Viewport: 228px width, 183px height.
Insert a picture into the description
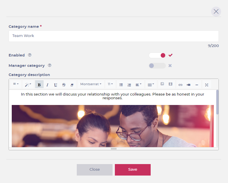point(162,84)
